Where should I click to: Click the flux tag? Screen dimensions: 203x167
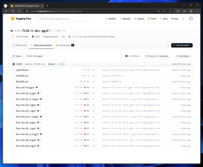pos(63,37)
